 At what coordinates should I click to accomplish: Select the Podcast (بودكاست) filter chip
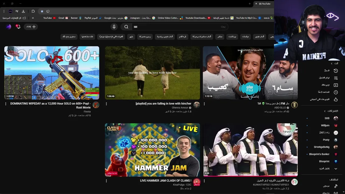[232, 36]
